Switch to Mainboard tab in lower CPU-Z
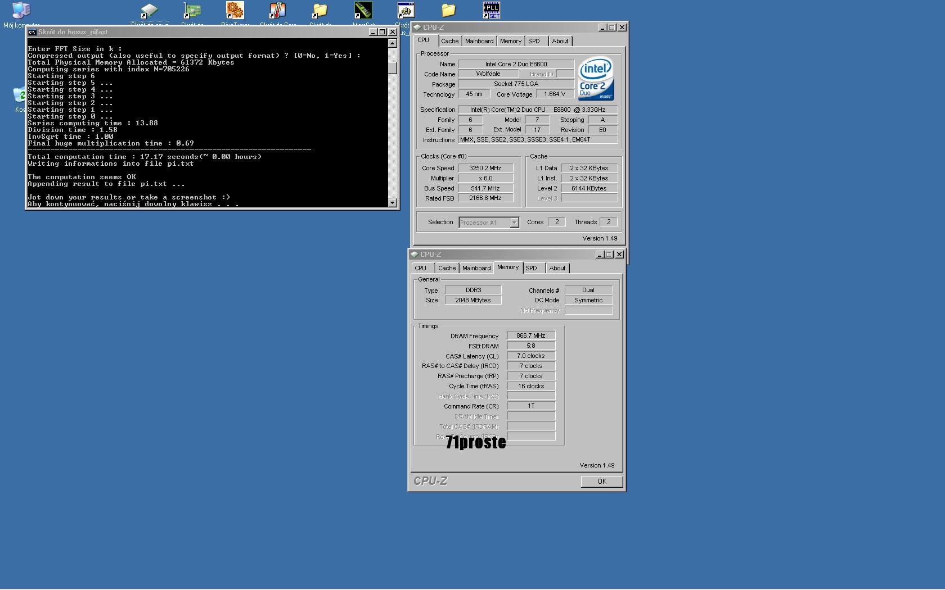Image resolution: width=945 pixels, height=590 pixels. [x=476, y=268]
